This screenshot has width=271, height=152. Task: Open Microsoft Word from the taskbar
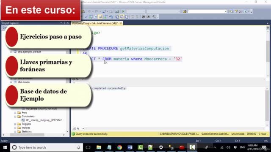pyautogui.click(x=130, y=147)
